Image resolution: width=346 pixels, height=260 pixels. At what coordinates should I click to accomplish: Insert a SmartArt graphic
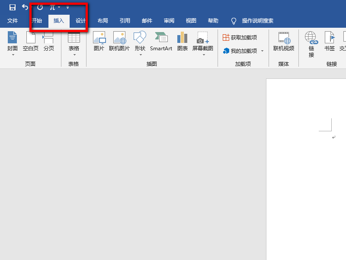[x=161, y=41]
